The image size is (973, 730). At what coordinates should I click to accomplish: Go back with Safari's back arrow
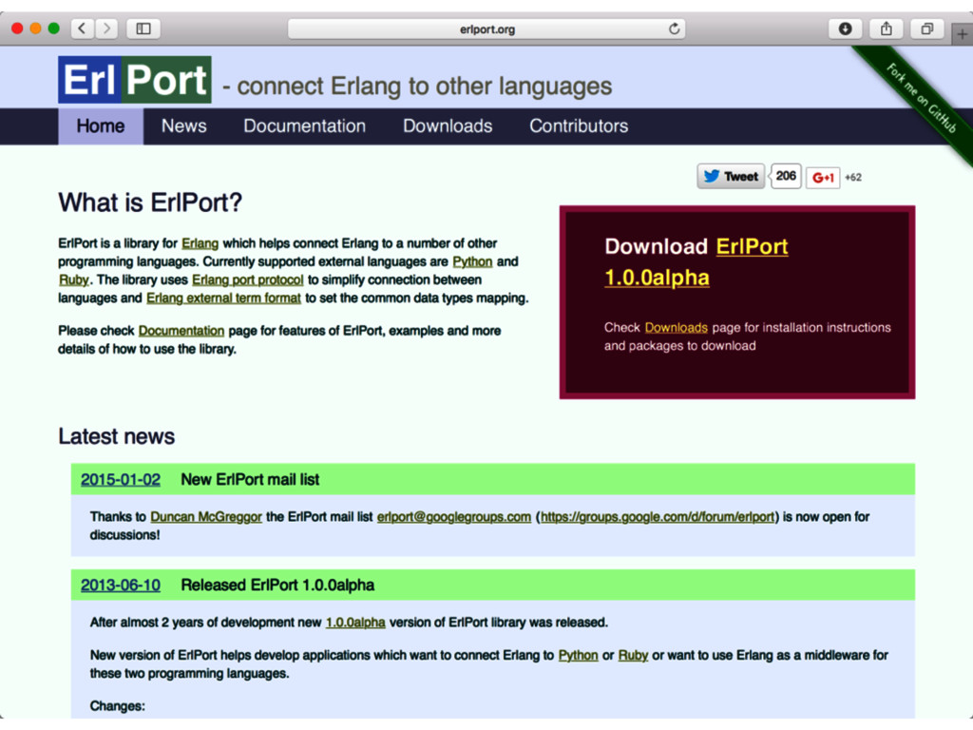[82, 29]
